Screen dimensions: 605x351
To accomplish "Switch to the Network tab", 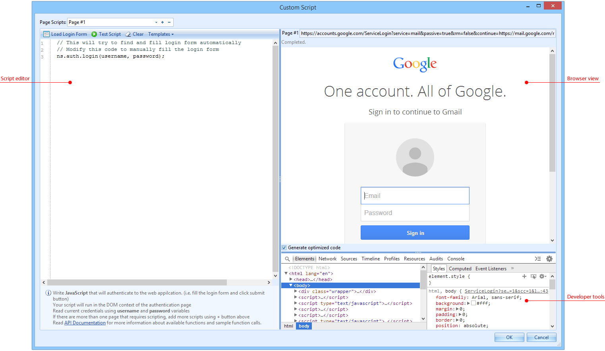I will coord(327,259).
